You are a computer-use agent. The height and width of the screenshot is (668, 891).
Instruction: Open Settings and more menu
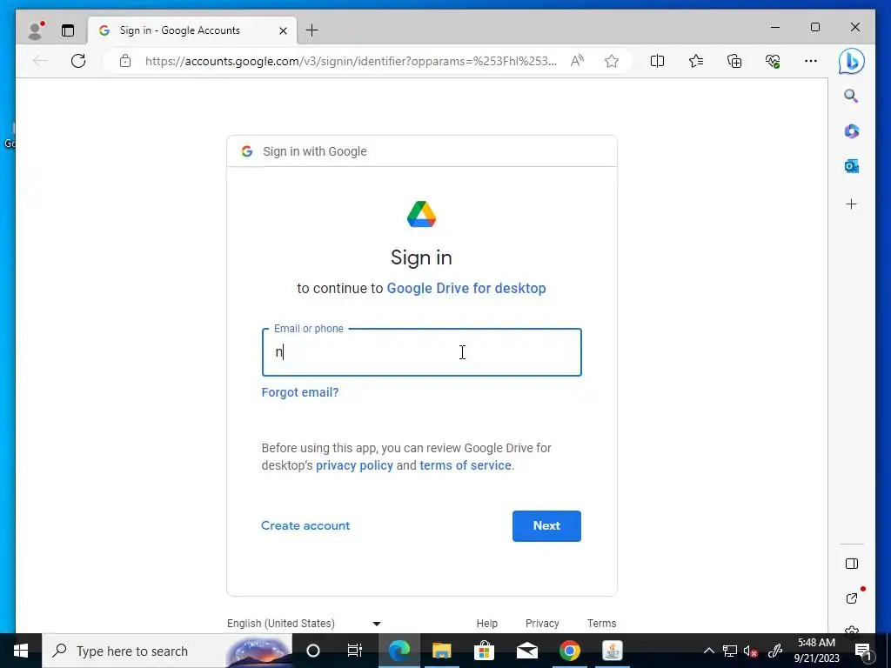811,61
